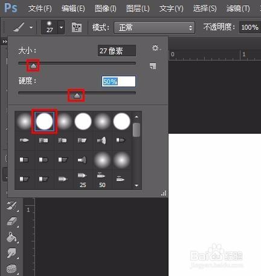Open the 滤镜(T) menu

(x=238, y=8)
